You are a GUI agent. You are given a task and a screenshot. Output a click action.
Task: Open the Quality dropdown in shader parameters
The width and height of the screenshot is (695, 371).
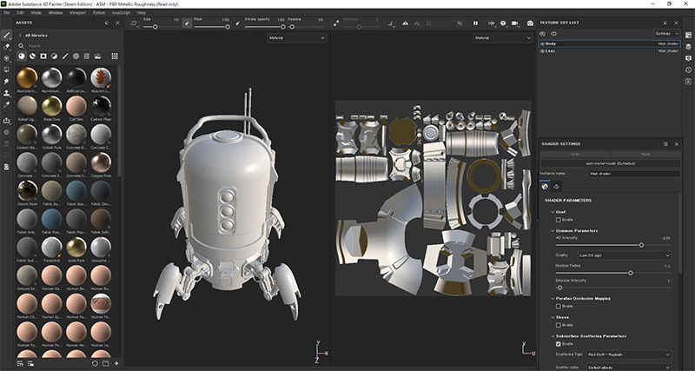click(x=625, y=255)
